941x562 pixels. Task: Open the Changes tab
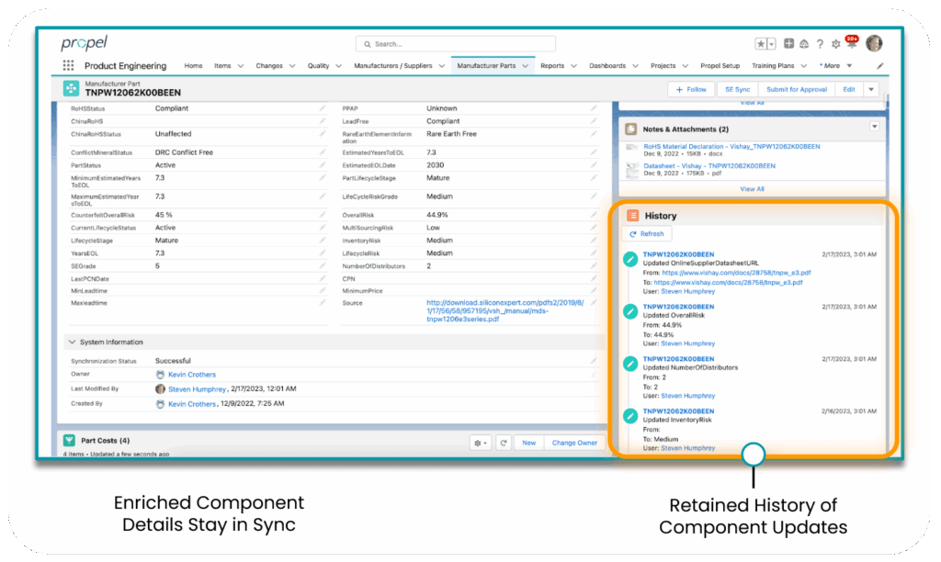click(269, 66)
